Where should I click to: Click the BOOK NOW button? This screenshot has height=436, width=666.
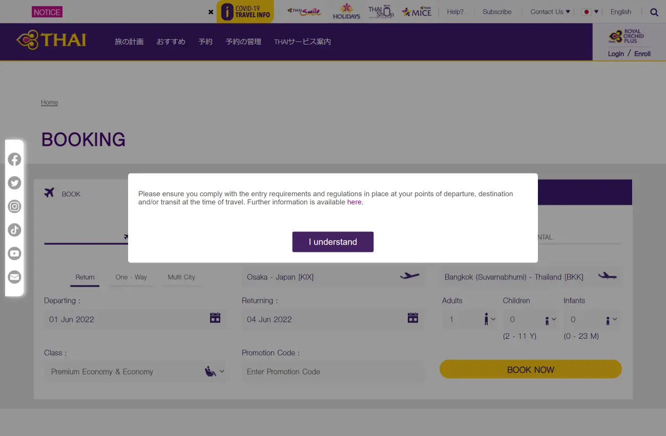coord(531,369)
